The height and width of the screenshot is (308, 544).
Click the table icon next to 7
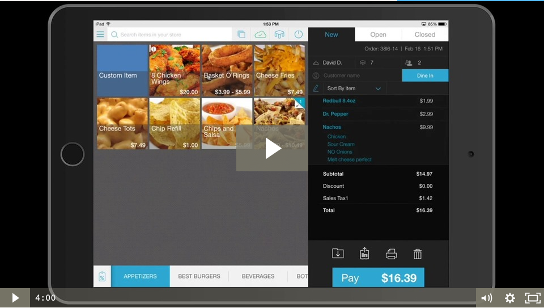click(363, 62)
